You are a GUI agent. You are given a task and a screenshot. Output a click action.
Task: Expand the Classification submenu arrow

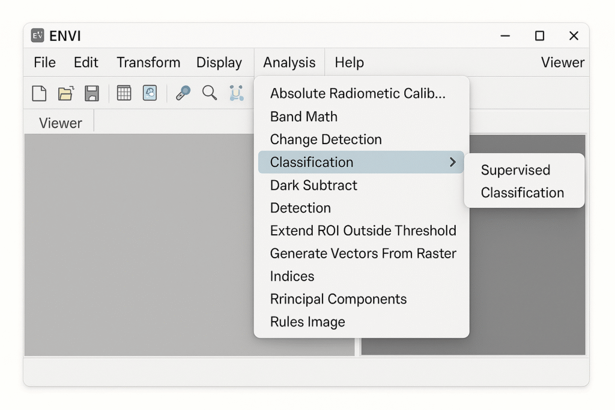click(x=453, y=162)
